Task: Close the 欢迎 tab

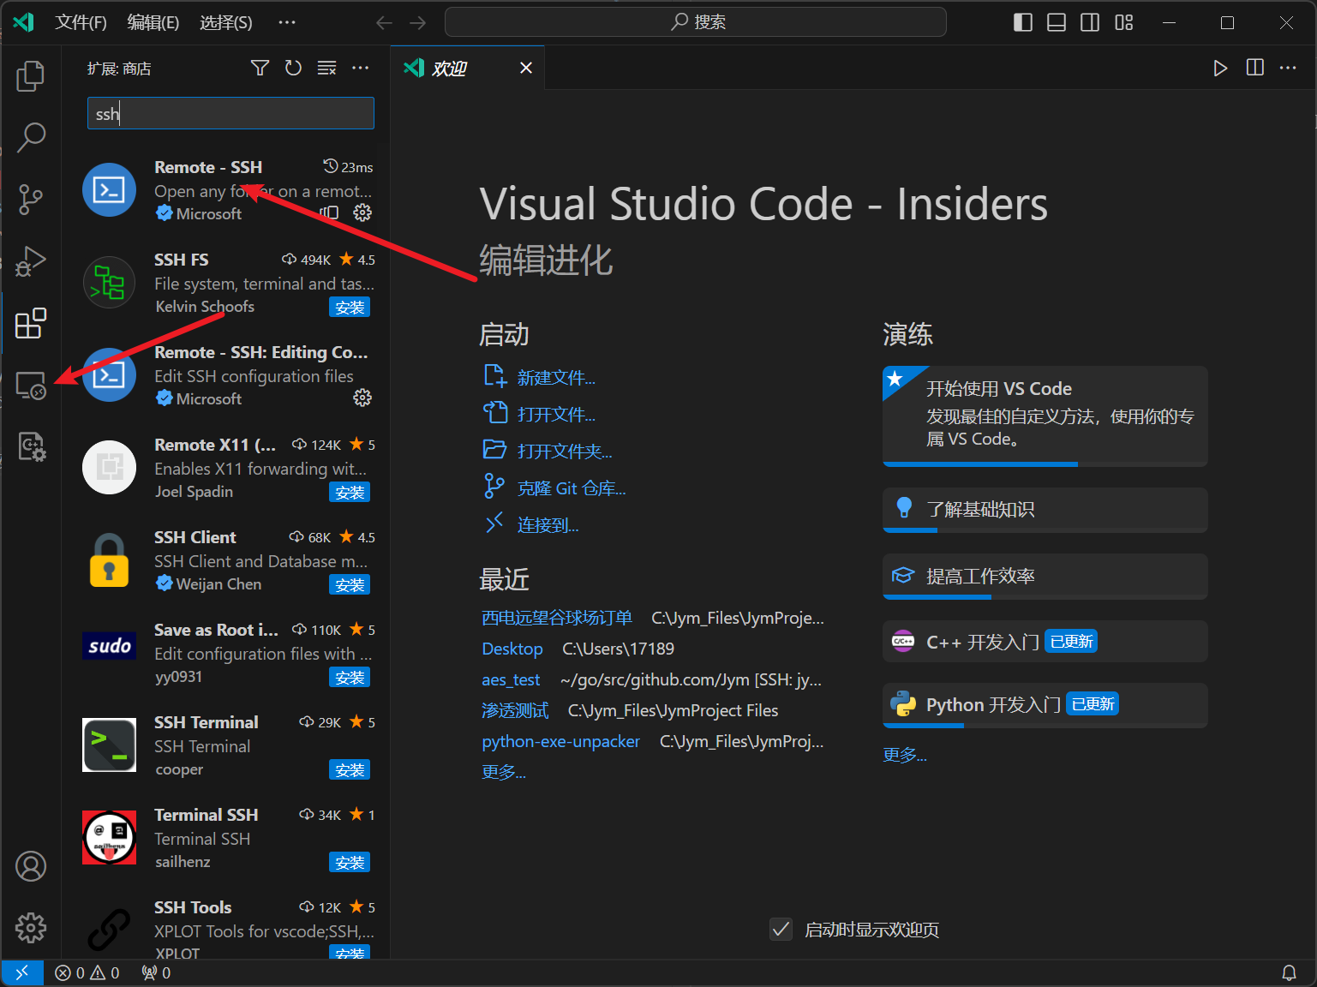Action: click(x=526, y=68)
